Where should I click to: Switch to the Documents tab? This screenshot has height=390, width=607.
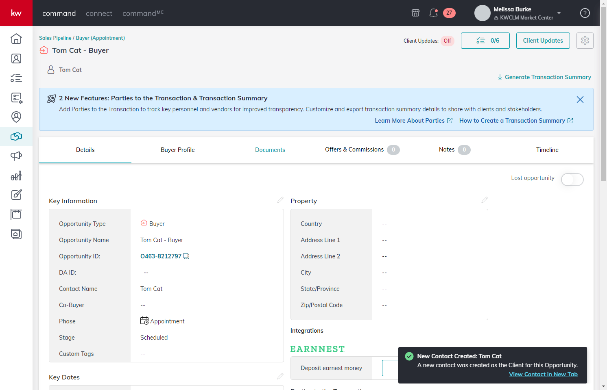point(270,150)
